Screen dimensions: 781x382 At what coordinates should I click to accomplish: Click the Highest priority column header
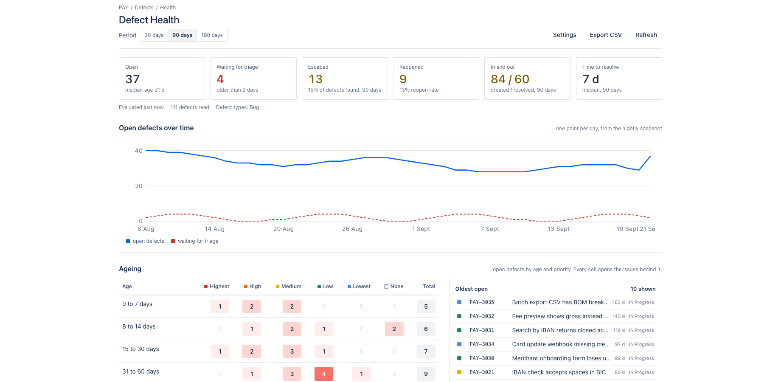pos(216,286)
